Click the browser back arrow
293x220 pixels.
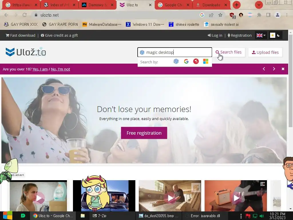6,15
